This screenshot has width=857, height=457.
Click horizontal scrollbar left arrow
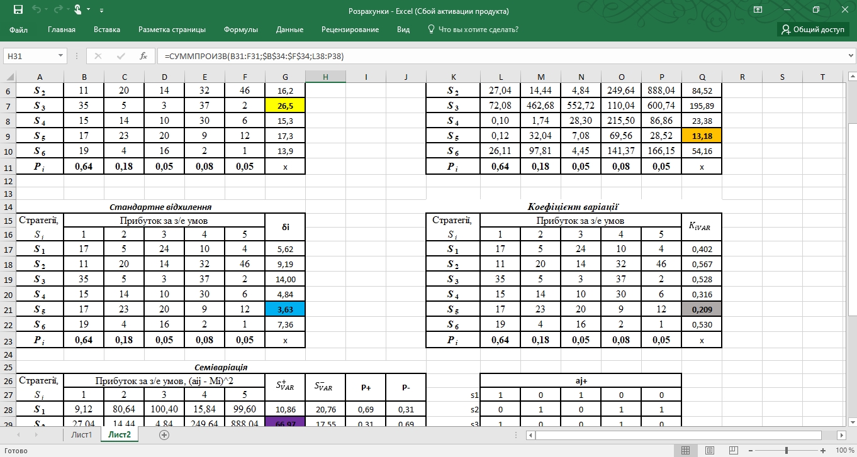coord(530,434)
